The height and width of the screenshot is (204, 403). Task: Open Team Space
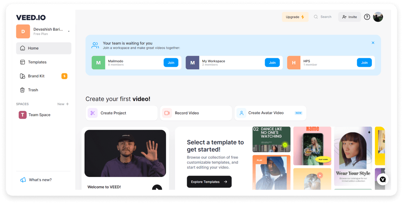44,115
